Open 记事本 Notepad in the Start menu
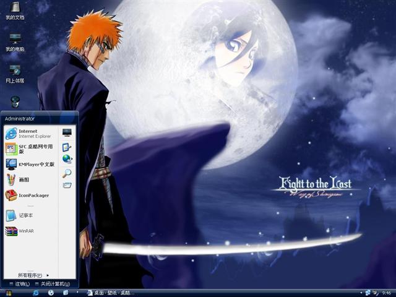396x297 pixels. pos(31,215)
